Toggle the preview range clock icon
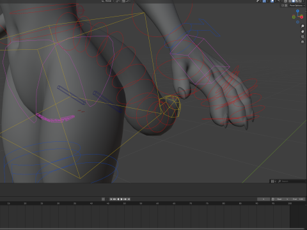The image size is (307, 230). click(x=273, y=199)
